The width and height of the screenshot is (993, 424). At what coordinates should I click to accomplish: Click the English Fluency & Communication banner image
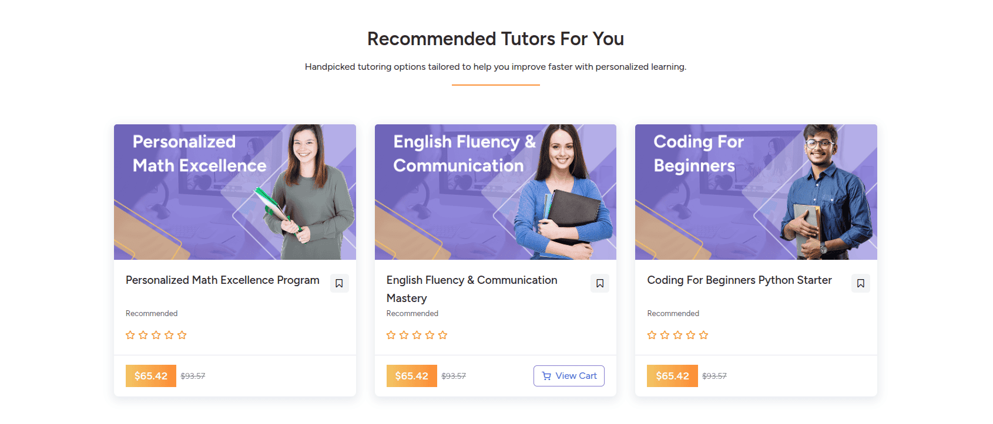point(495,192)
